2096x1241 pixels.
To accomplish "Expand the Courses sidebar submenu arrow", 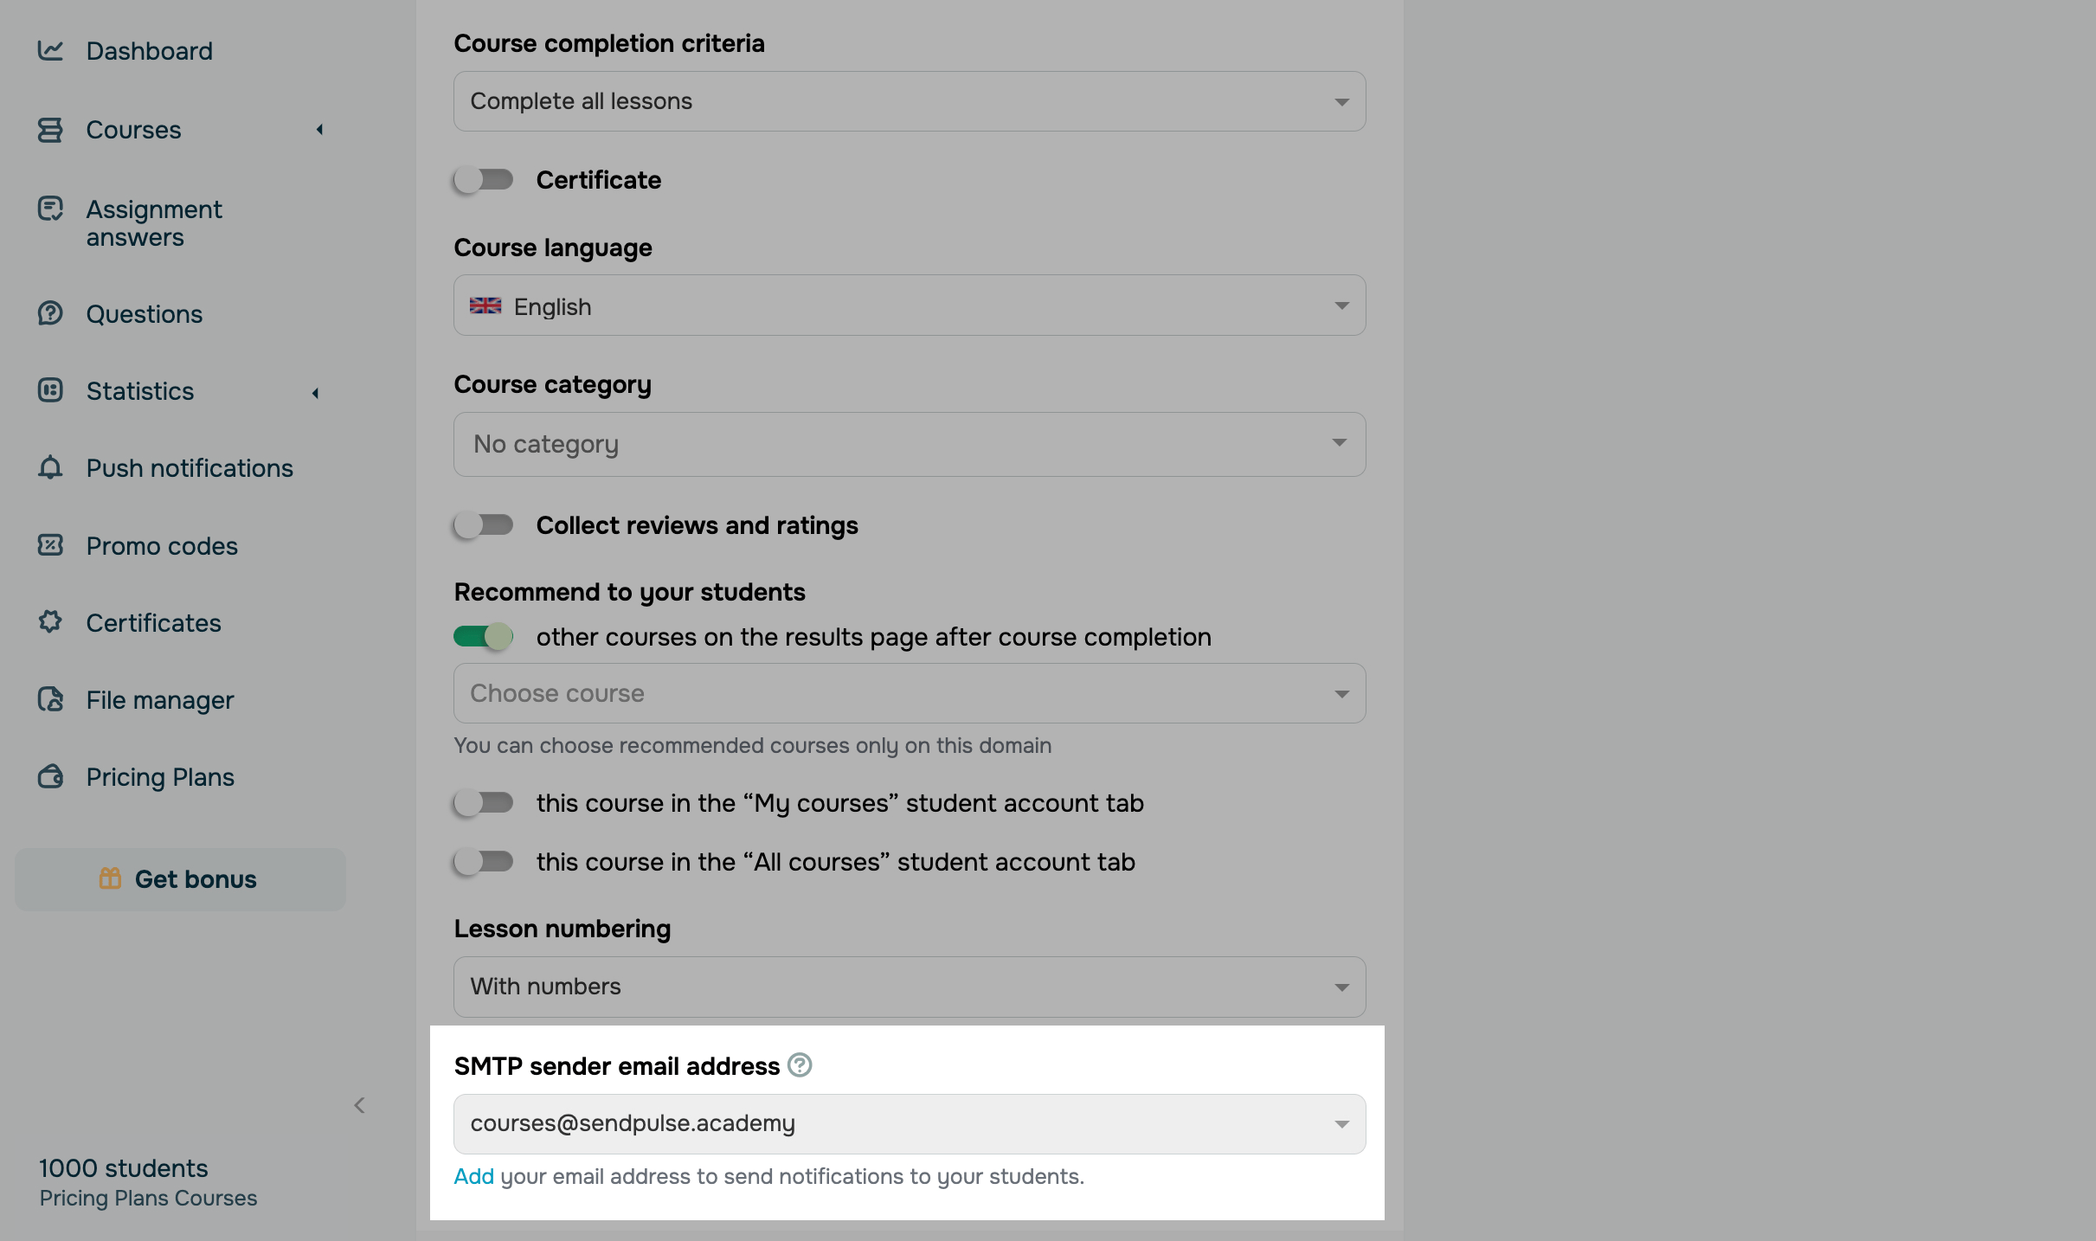I will tap(319, 130).
